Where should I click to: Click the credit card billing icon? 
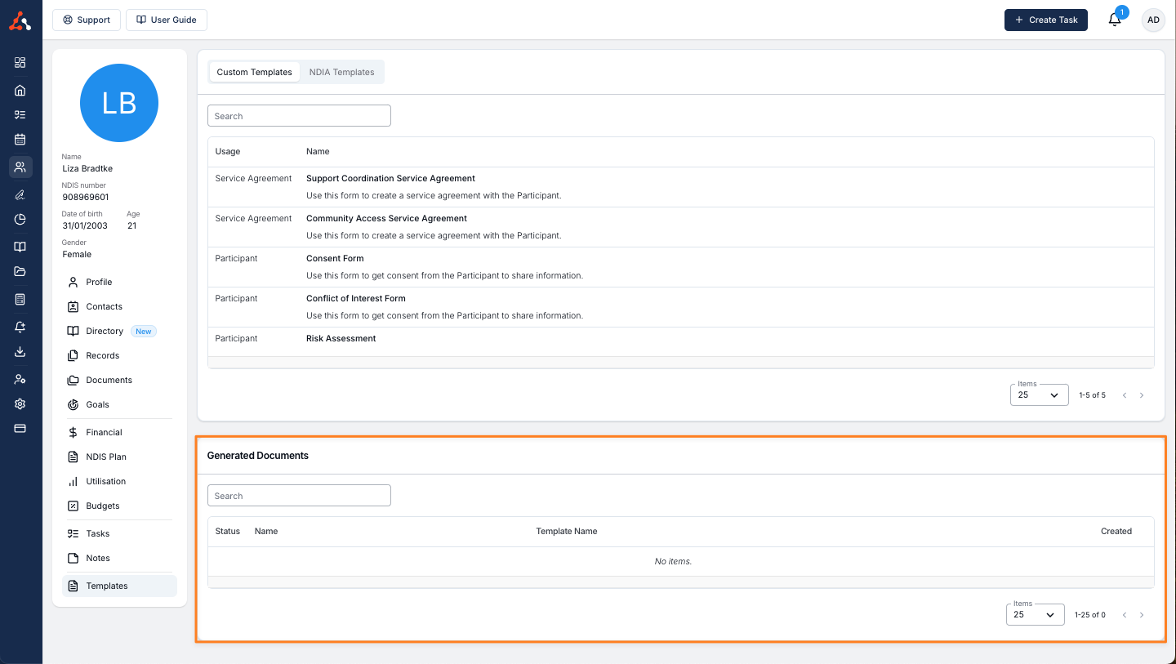pos(20,429)
